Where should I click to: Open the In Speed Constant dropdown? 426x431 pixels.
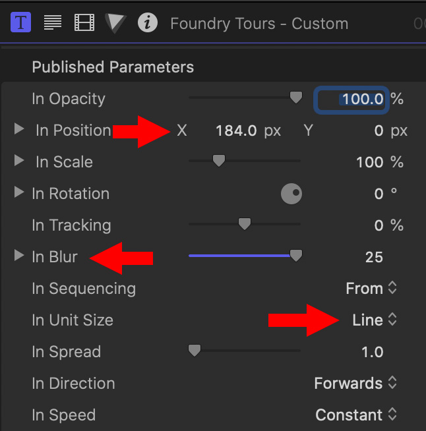[356, 415]
